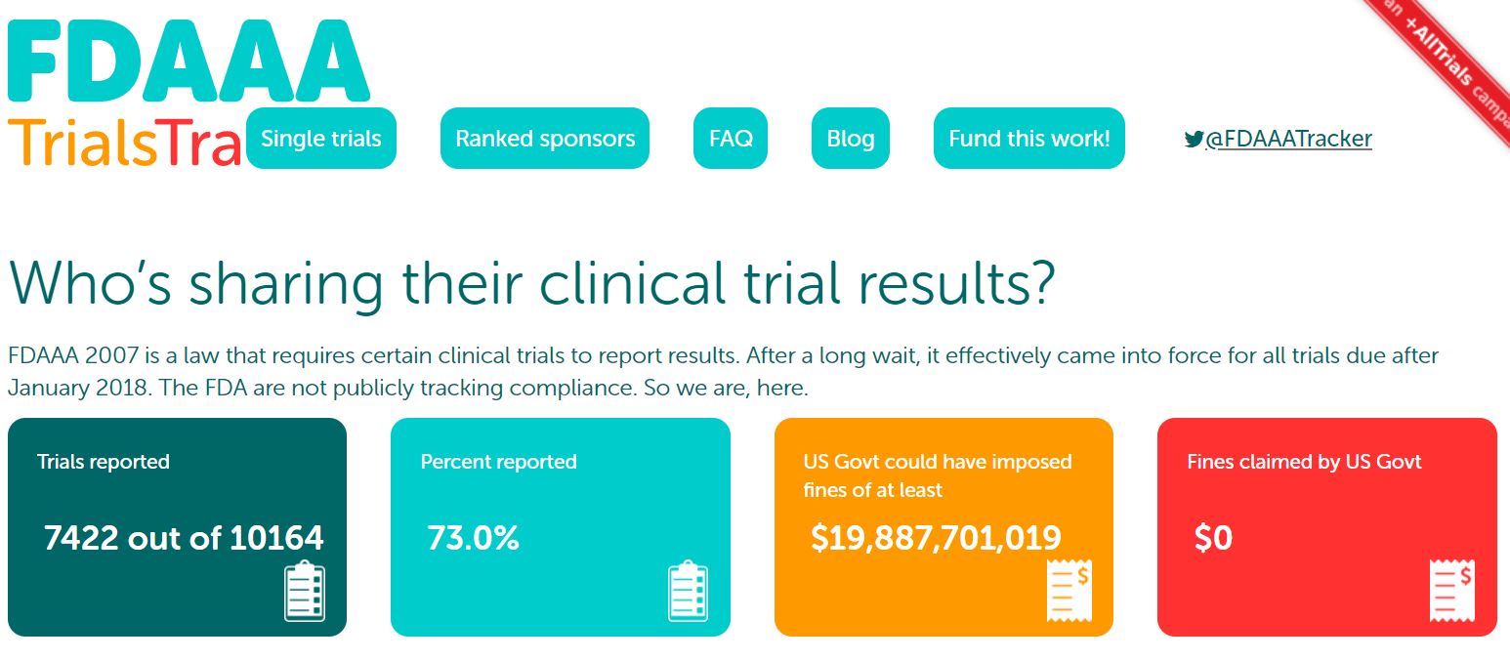This screenshot has width=1510, height=660.
Task: Open the Single trials page
Action: click(321, 139)
